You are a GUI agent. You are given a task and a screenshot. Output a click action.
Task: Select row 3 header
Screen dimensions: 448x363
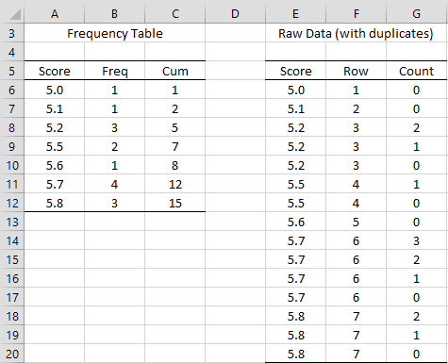12,33
